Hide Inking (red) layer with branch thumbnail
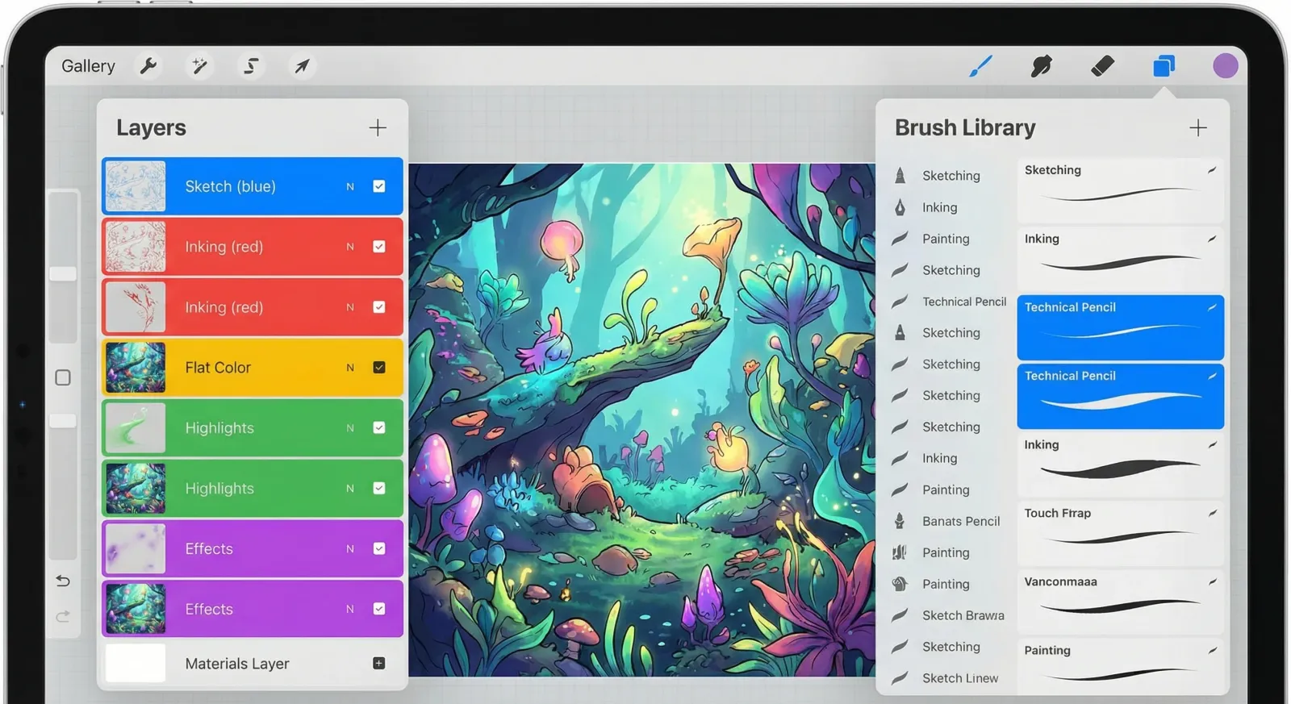 (x=379, y=307)
